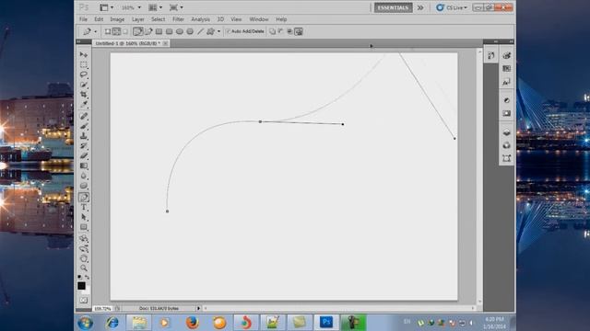This screenshot has width=590, height=331.
Task: Select the Eyedropper tool
Action: (x=84, y=104)
